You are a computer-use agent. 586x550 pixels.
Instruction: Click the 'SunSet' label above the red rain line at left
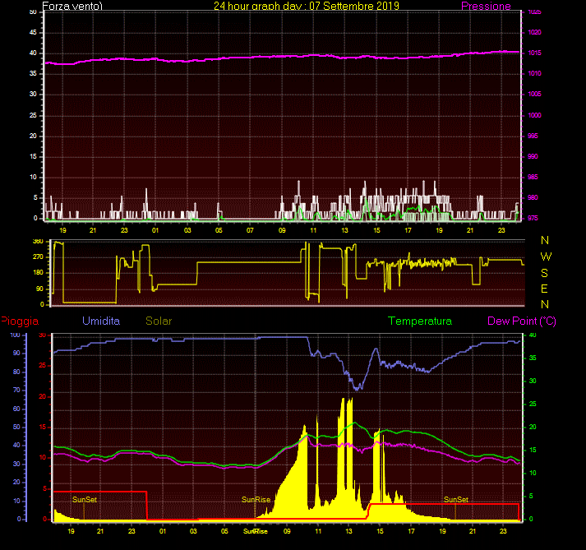[x=85, y=500]
